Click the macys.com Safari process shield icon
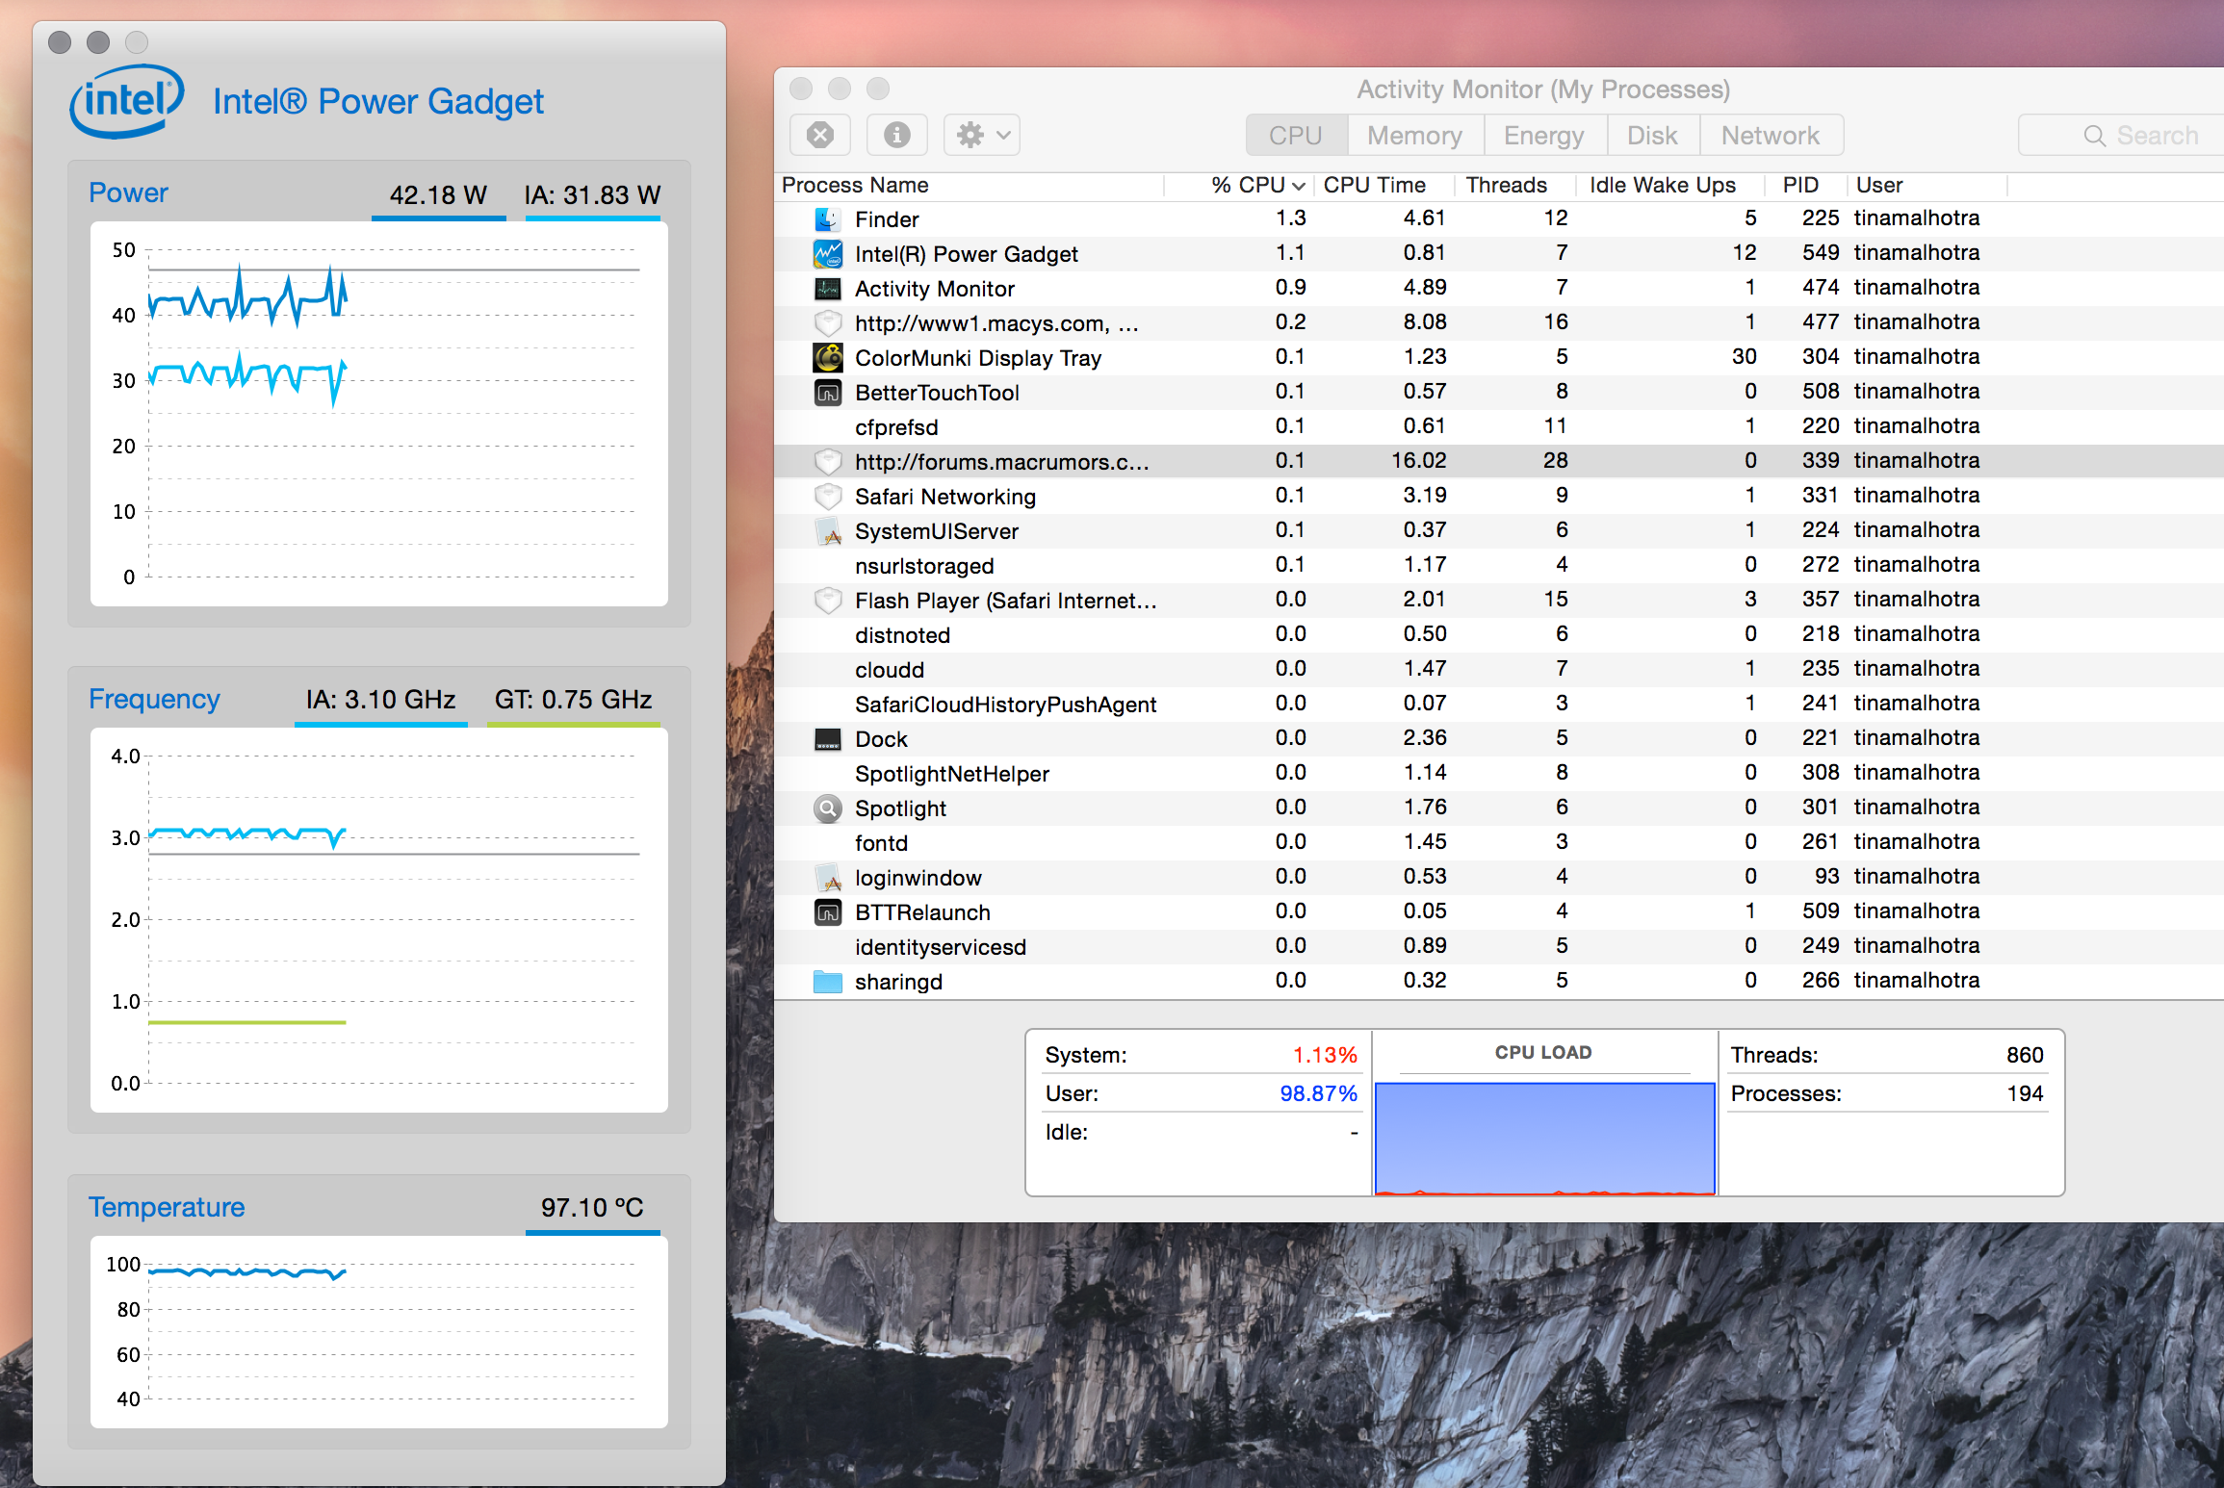Image resolution: width=2224 pixels, height=1488 pixels. point(828,323)
